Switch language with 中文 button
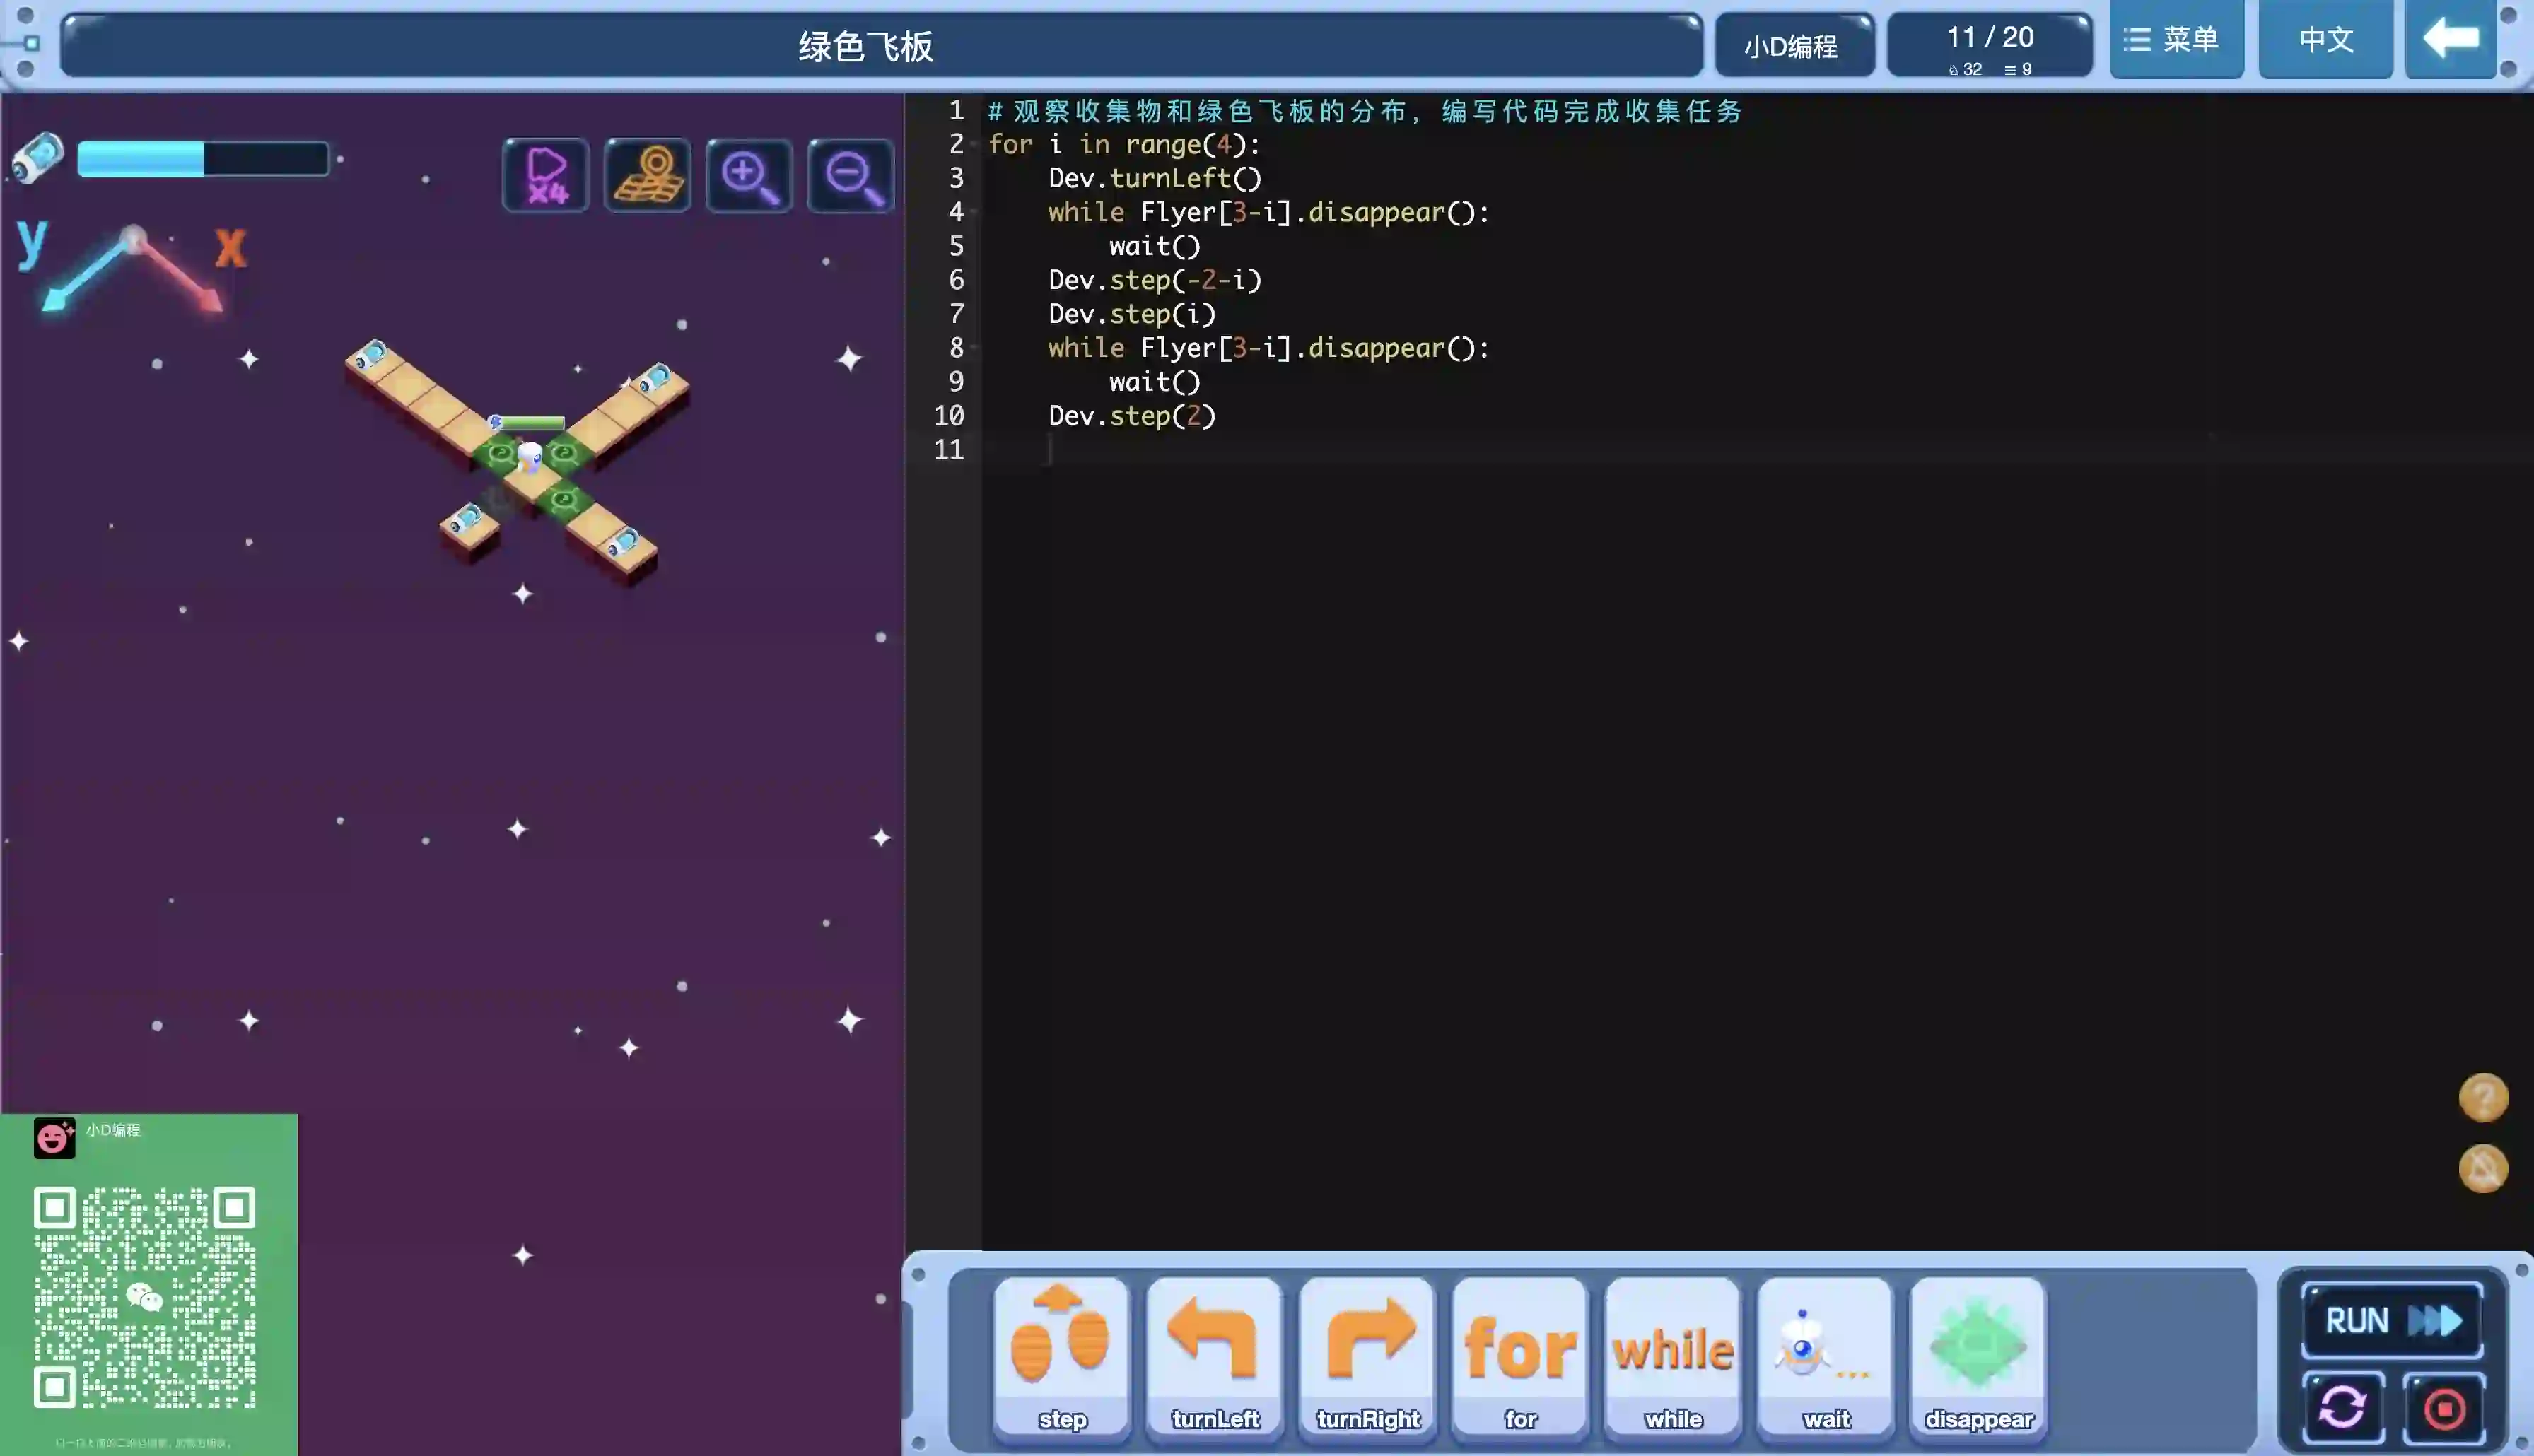Viewport: 2534px width, 1456px height. tap(2325, 40)
